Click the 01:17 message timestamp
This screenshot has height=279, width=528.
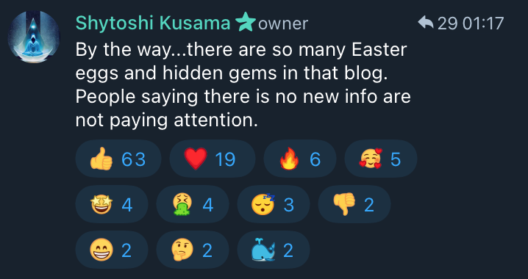[483, 23]
